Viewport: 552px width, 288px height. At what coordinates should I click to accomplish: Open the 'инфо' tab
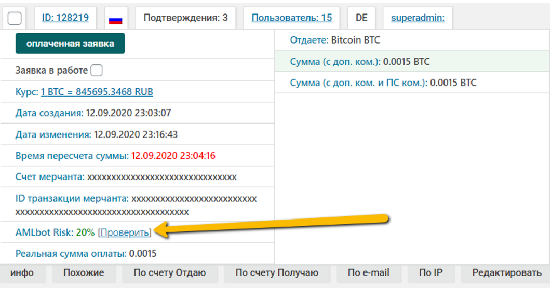coord(22,273)
